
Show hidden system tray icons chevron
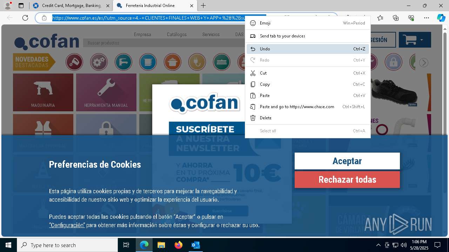tap(378, 245)
